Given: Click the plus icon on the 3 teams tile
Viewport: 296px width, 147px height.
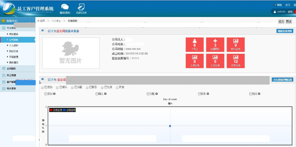Looking at the screenshot, I should click(215, 41).
